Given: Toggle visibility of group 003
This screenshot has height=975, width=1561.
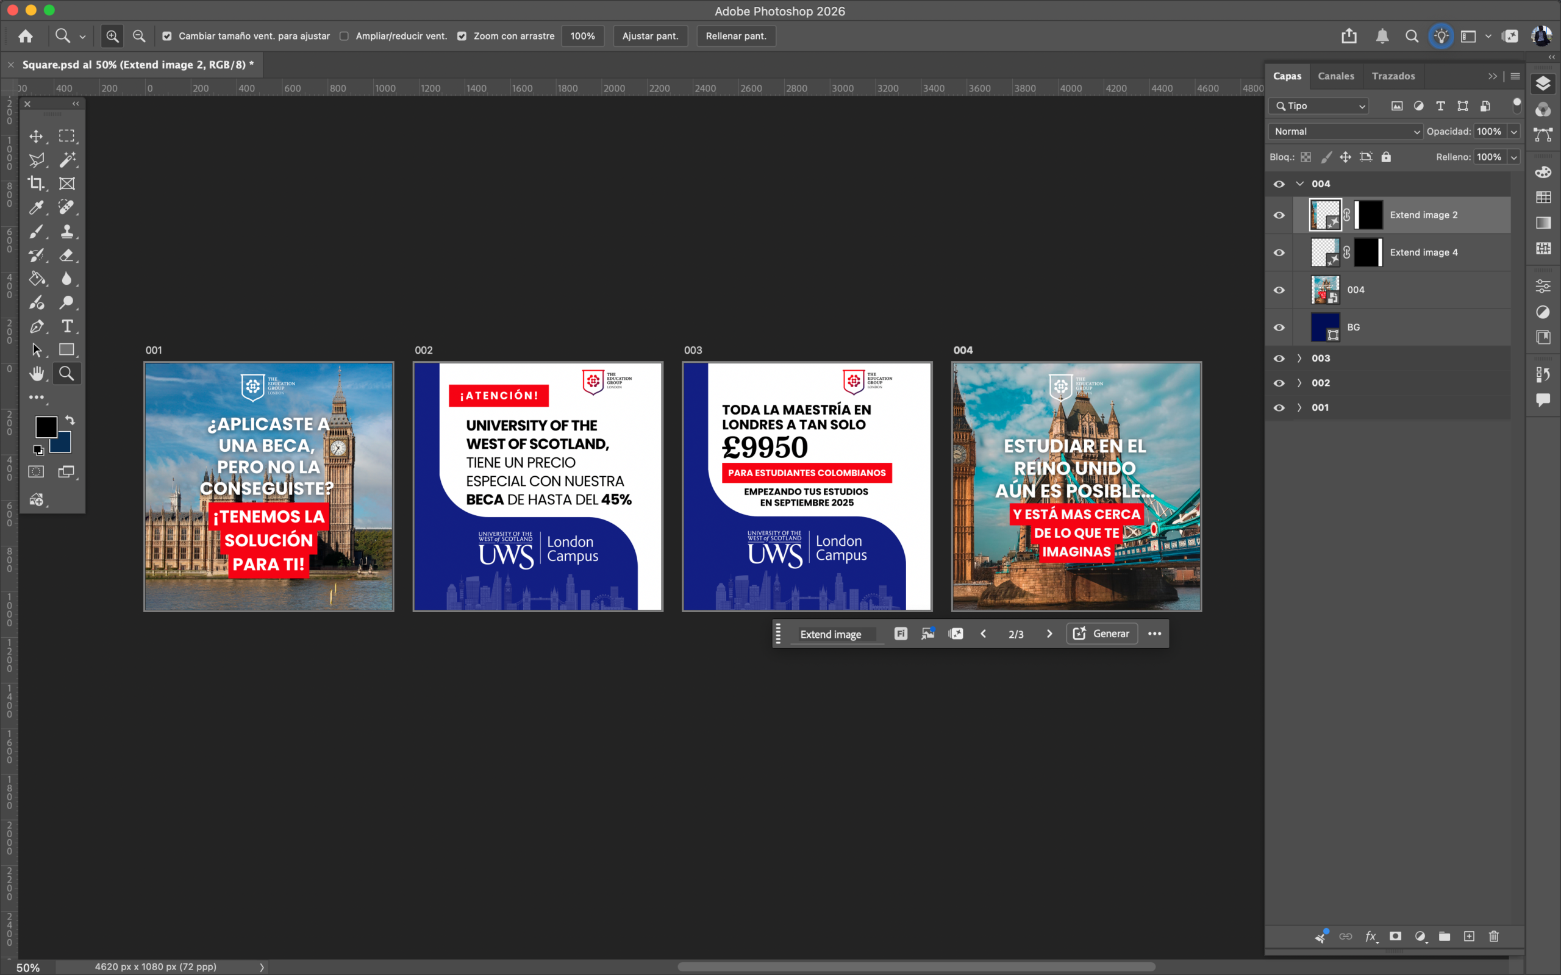Looking at the screenshot, I should (1279, 358).
